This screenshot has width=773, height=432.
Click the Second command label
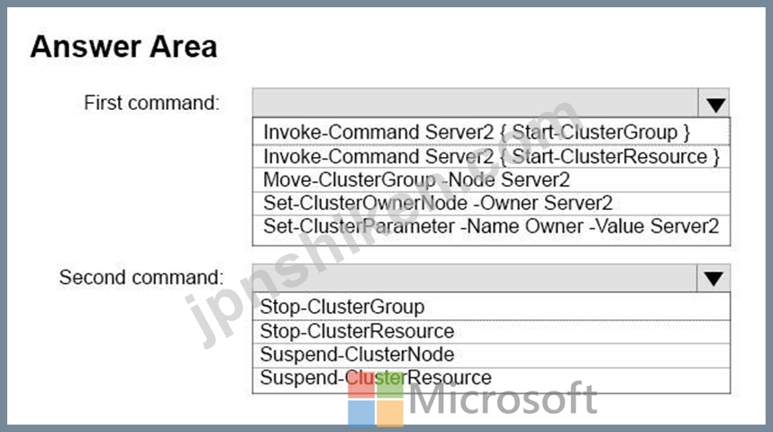141,278
